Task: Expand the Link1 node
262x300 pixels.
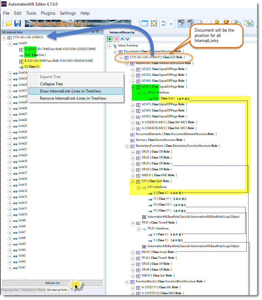Action: tap(10, 268)
